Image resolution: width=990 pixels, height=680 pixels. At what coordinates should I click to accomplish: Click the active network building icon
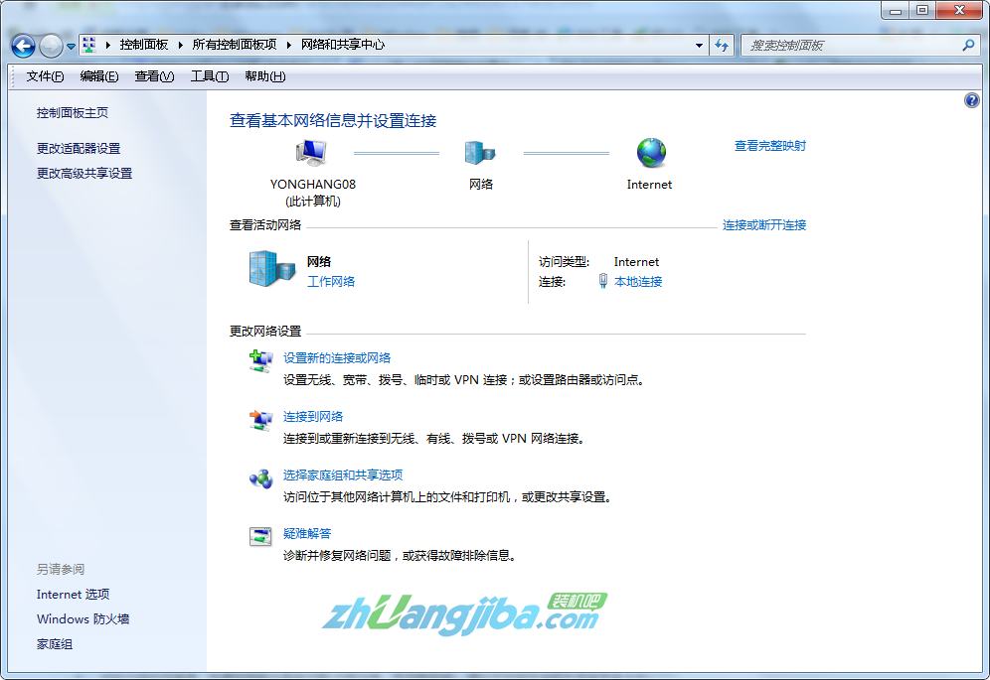(x=271, y=269)
